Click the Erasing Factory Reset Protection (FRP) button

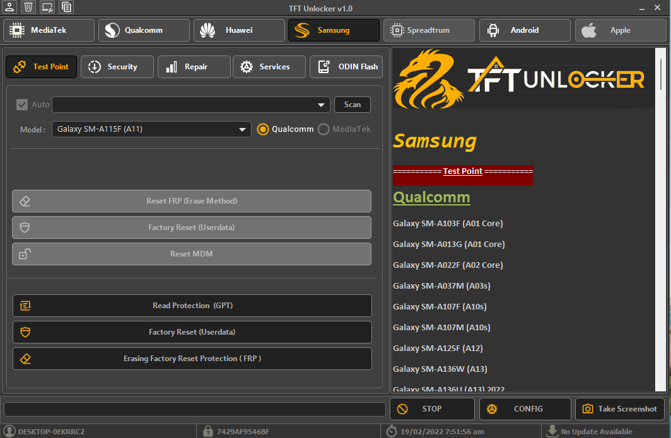(192, 359)
